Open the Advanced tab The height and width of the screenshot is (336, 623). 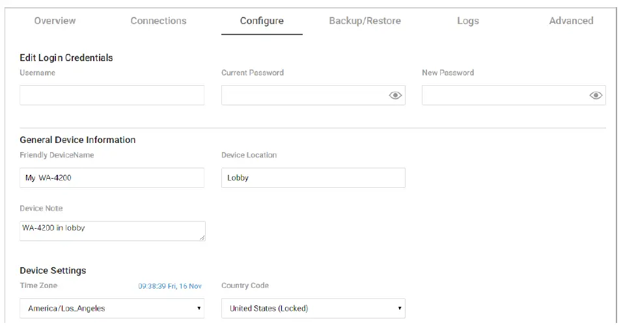point(571,21)
